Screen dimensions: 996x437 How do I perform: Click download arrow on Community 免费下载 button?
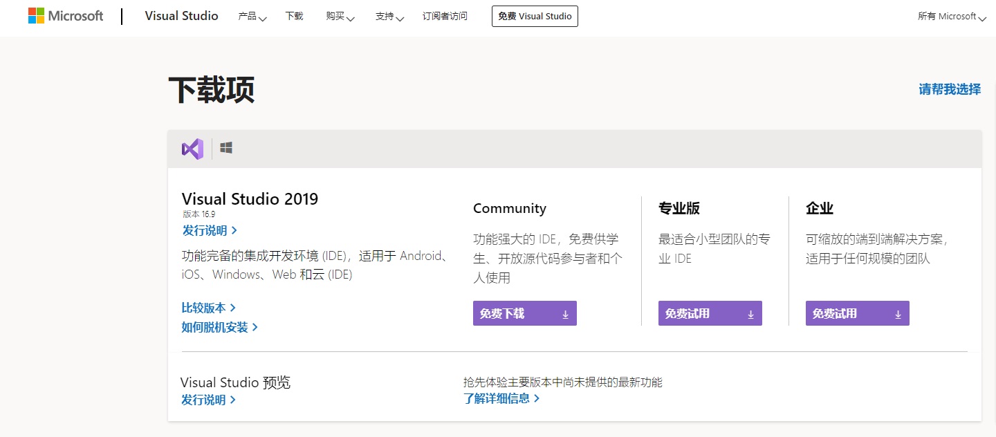(565, 314)
